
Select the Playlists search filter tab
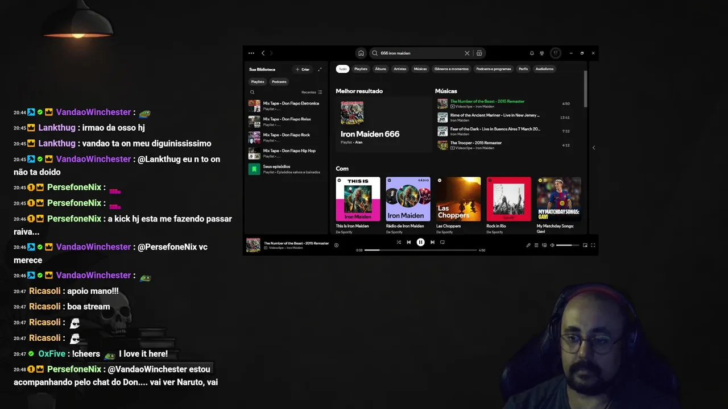(x=361, y=69)
